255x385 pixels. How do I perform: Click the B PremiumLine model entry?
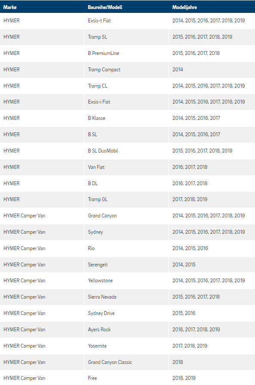coord(103,53)
